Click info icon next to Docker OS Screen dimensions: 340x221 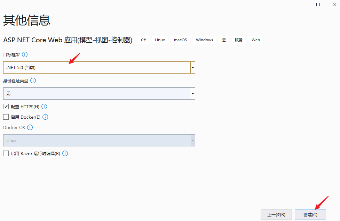click(x=30, y=127)
